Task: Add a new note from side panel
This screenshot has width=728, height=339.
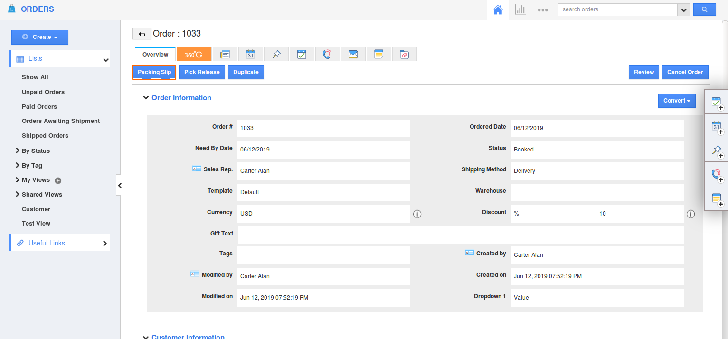Action: tap(717, 199)
